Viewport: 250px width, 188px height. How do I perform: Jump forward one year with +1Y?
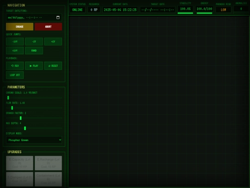coord(53,42)
